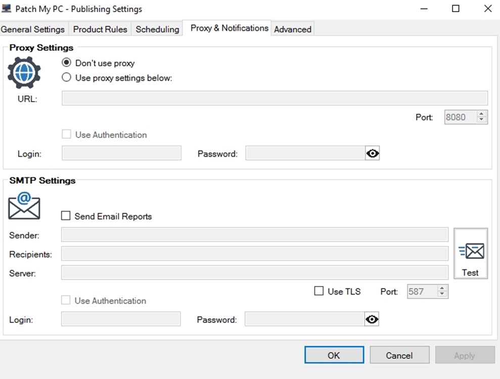Switch to the Product Rules tab
Viewport: 500px width, 379px height.
coord(100,29)
